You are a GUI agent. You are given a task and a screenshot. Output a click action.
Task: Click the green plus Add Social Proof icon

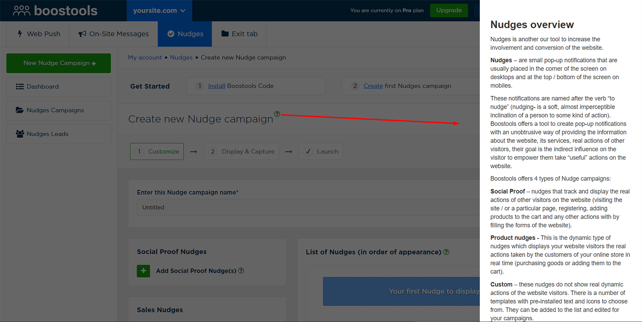143,271
